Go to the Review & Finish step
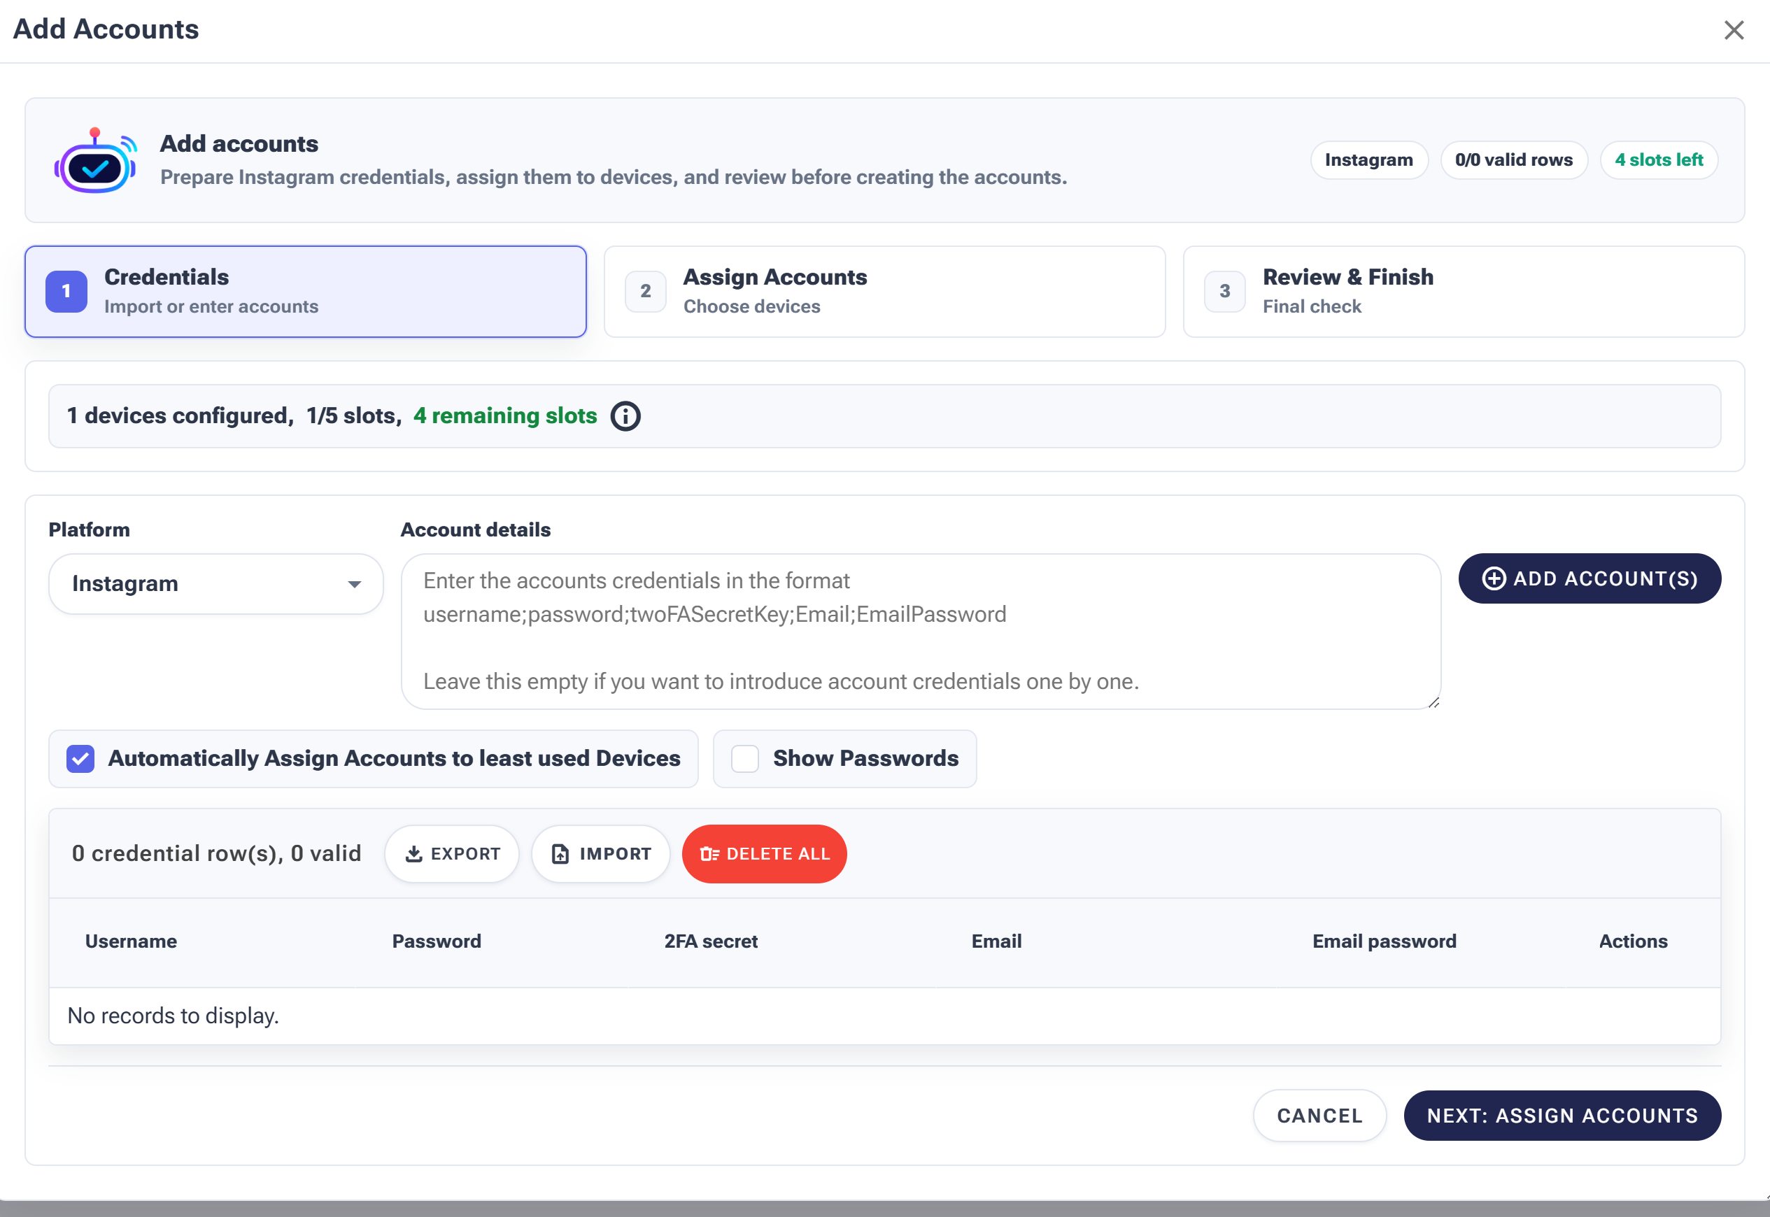 pyautogui.click(x=1464, y=291)
